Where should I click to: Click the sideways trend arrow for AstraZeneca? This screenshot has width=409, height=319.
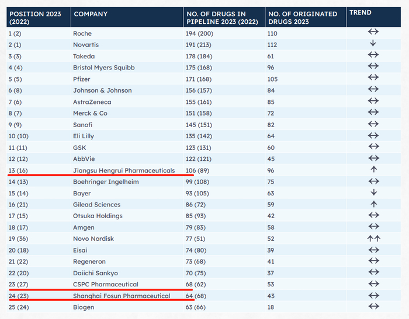pyautogui.click(x=373, y=101)
